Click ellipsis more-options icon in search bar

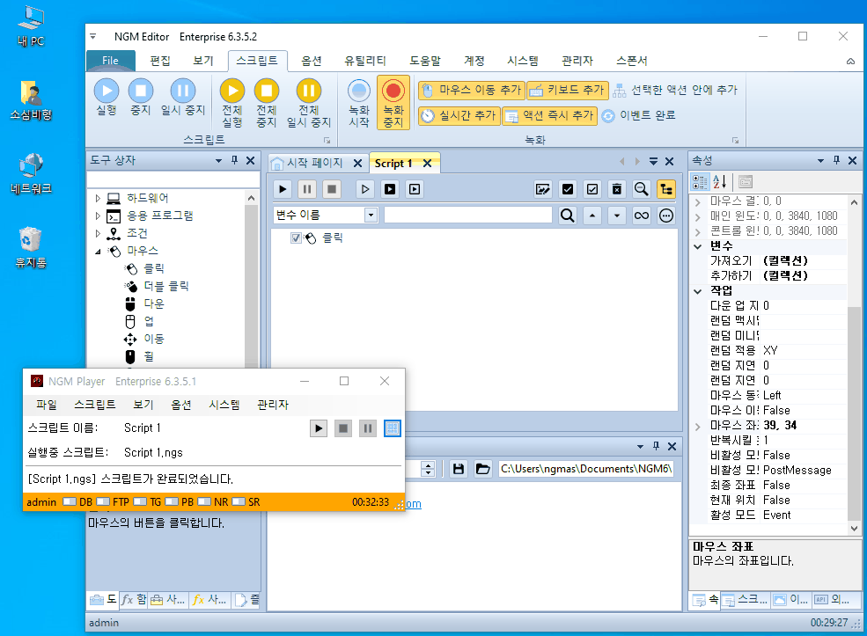point(666,215)
